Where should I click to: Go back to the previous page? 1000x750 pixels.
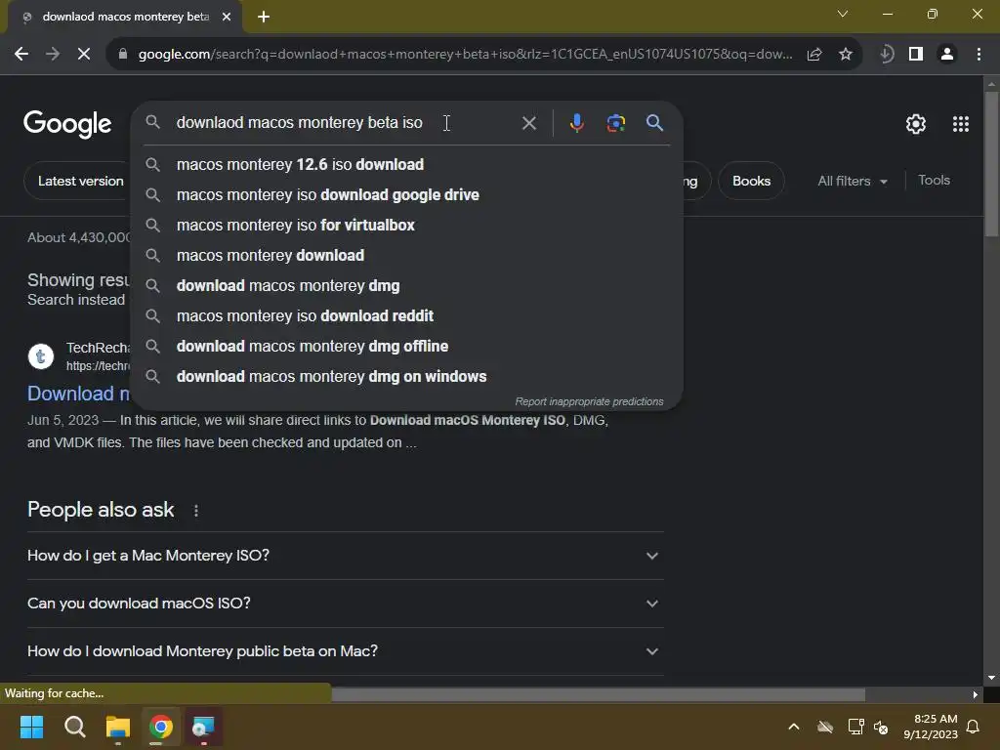click(x=21, y=55)
